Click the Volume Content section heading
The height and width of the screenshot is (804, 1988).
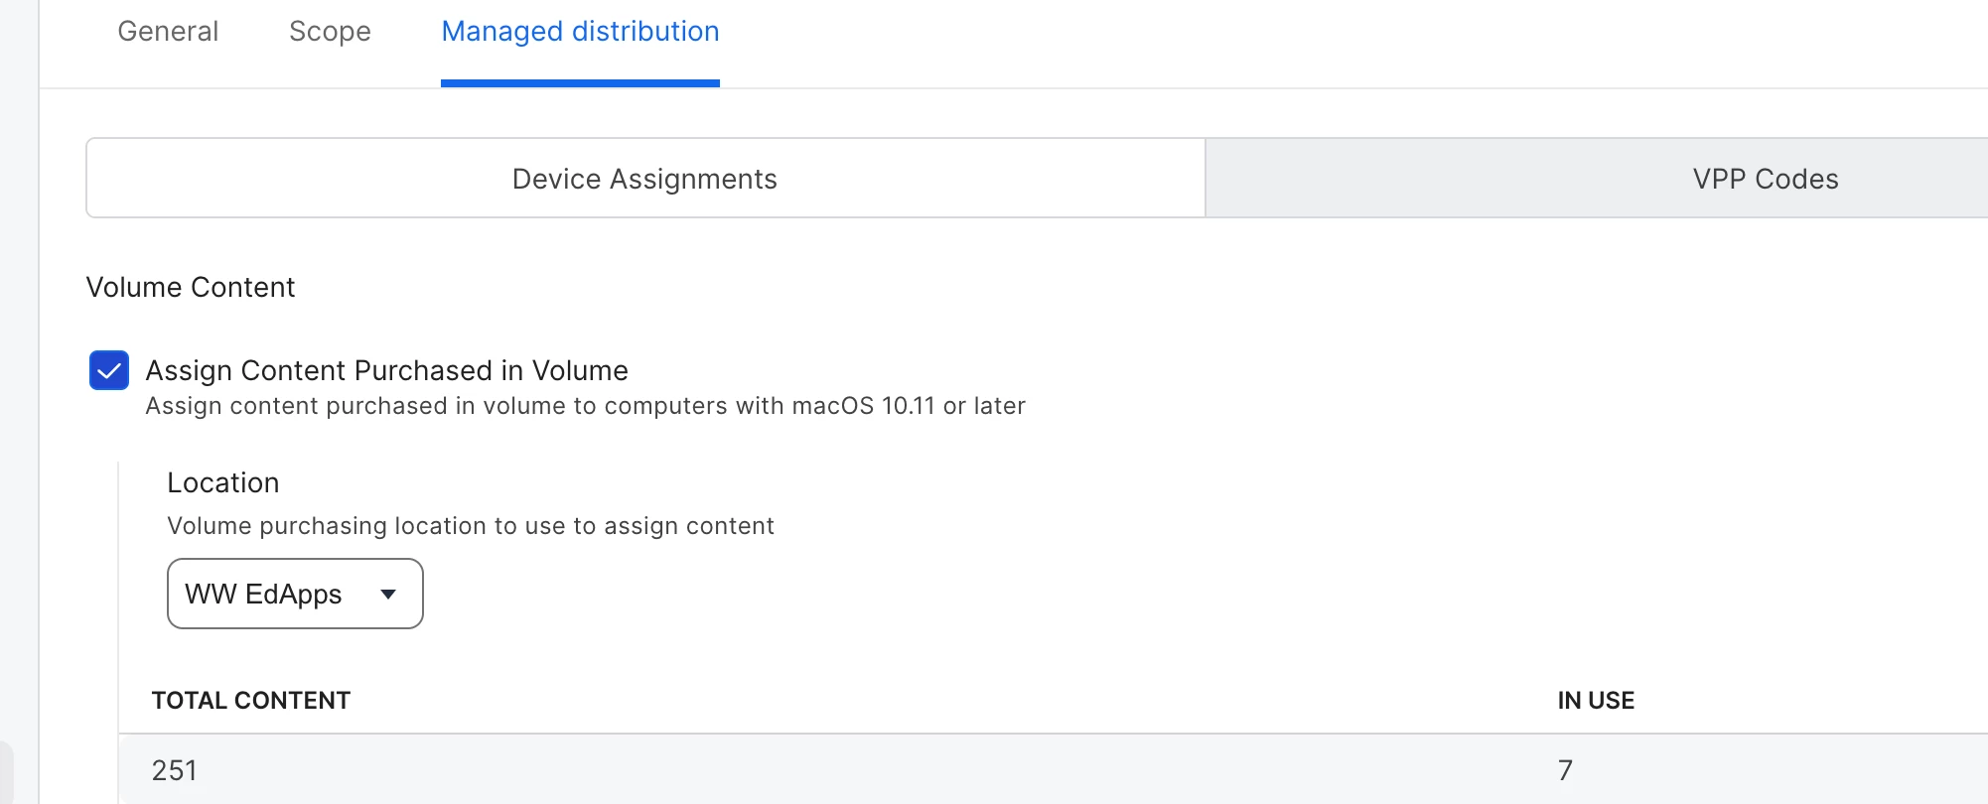tap(191, 287)
